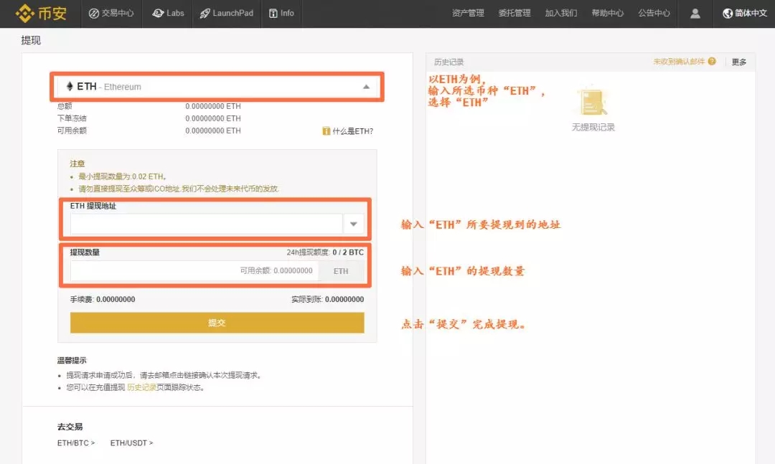Viewport: 775px width, 464px height.
Task: Open the user account profile icon
Action: click(695, 14)
